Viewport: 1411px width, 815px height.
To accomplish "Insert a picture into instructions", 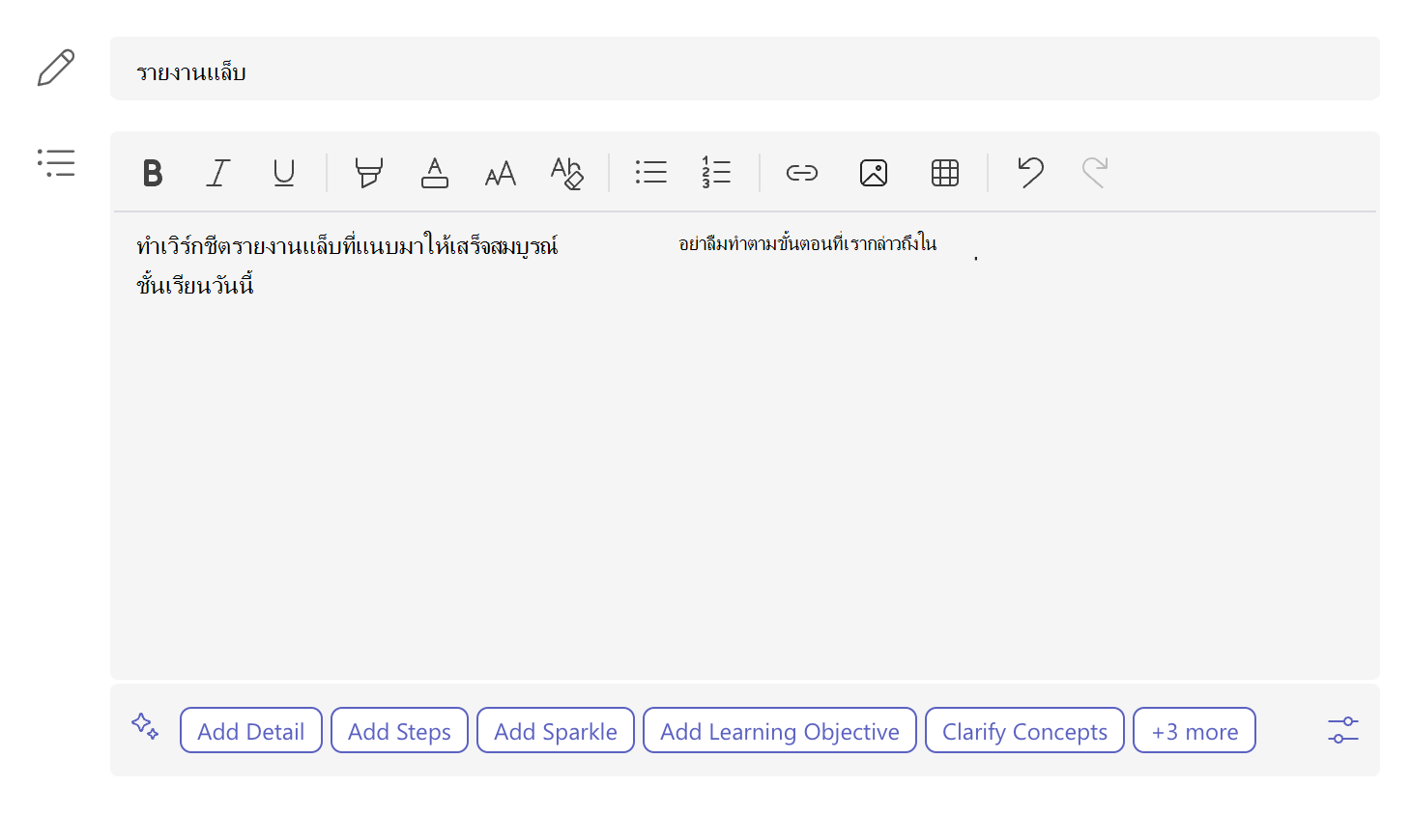I will point(874,173).
